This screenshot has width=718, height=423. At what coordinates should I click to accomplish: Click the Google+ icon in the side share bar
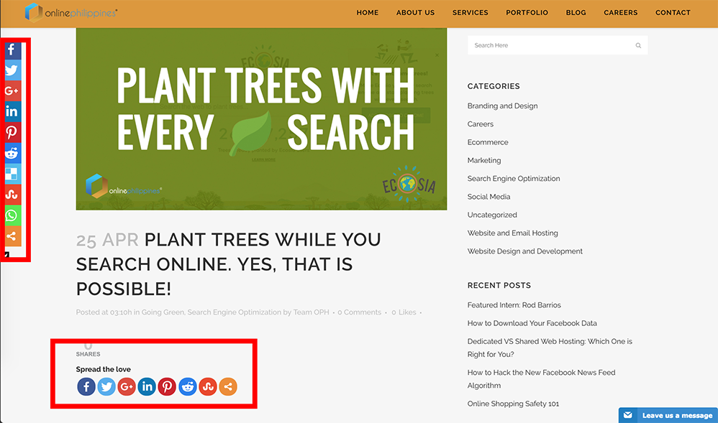[x=12, y=90]
